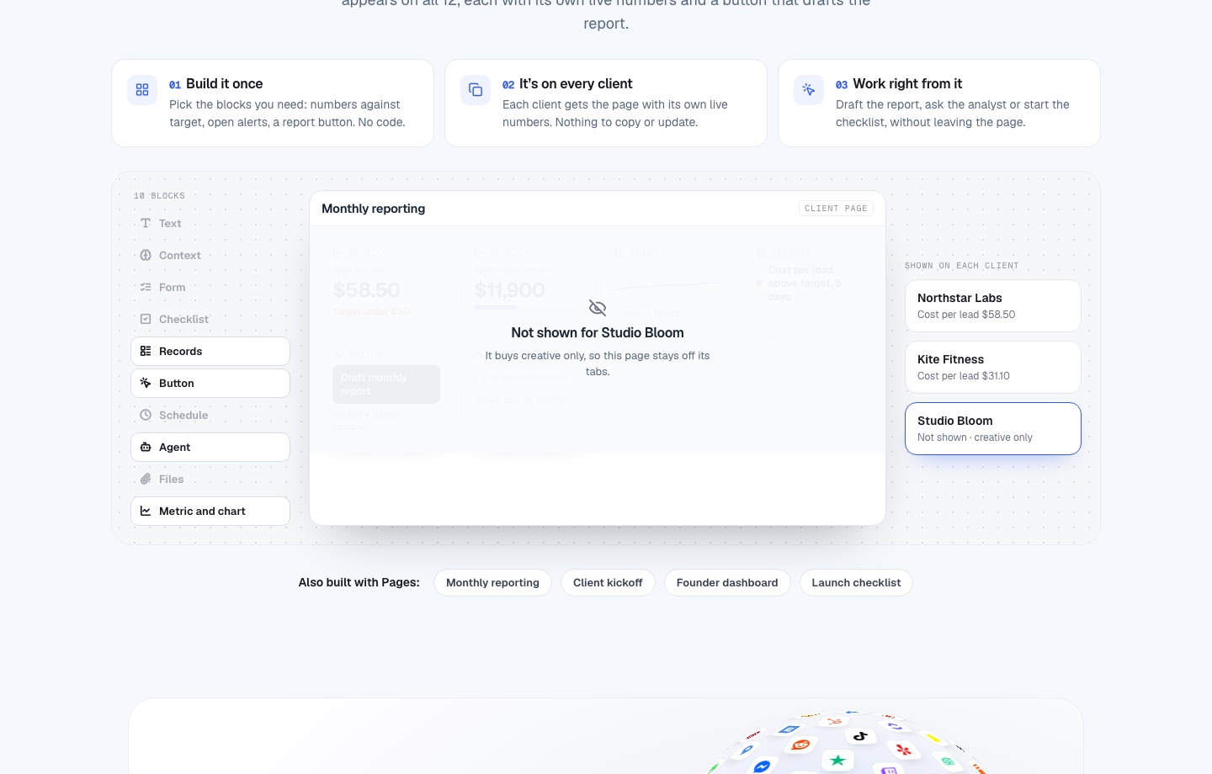This screenshot has height=774, width=1212.
Task: Click the Metric and chart graph icon
Action: click(146, 511)
